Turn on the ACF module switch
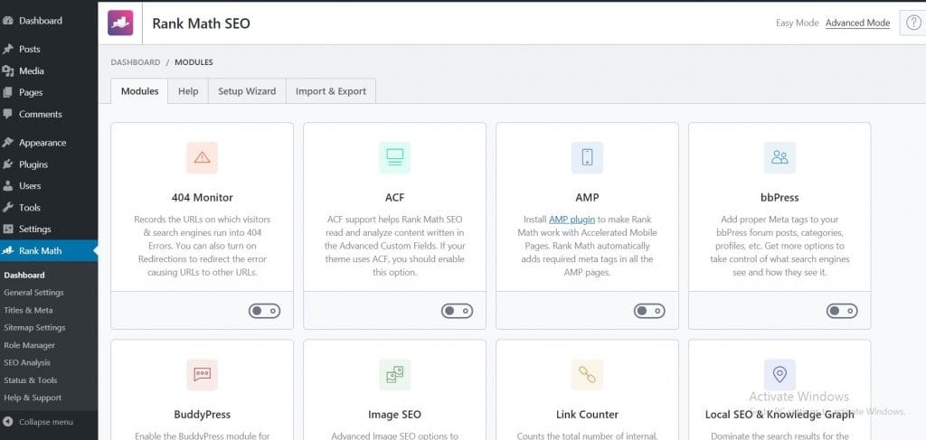The image size is (926, 440). click(x=457, y=311)
